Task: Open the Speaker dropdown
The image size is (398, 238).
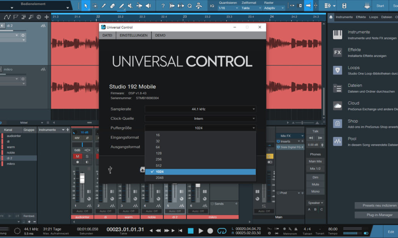Action: [315, 203]
